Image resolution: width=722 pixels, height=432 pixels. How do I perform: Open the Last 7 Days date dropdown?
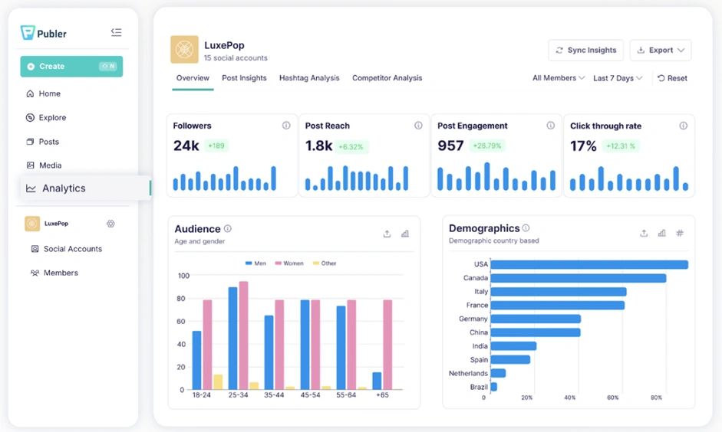(x=618, y=78)
